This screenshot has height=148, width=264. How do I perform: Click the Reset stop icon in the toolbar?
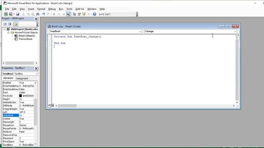[x=64, y=14]
